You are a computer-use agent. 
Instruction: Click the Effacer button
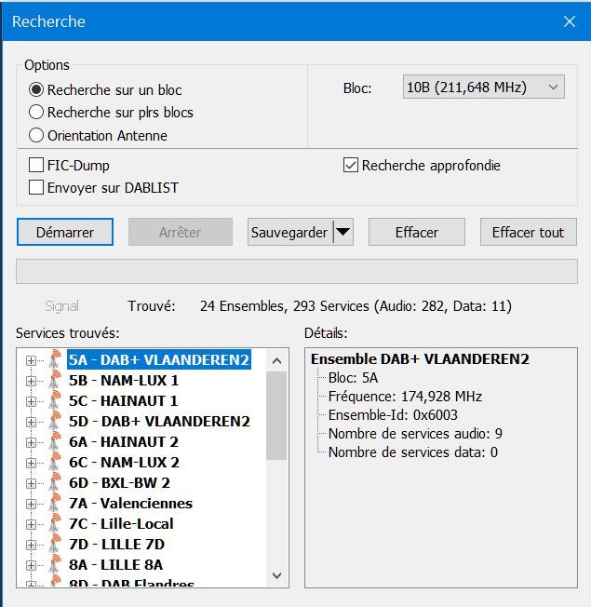coord(417,232)
